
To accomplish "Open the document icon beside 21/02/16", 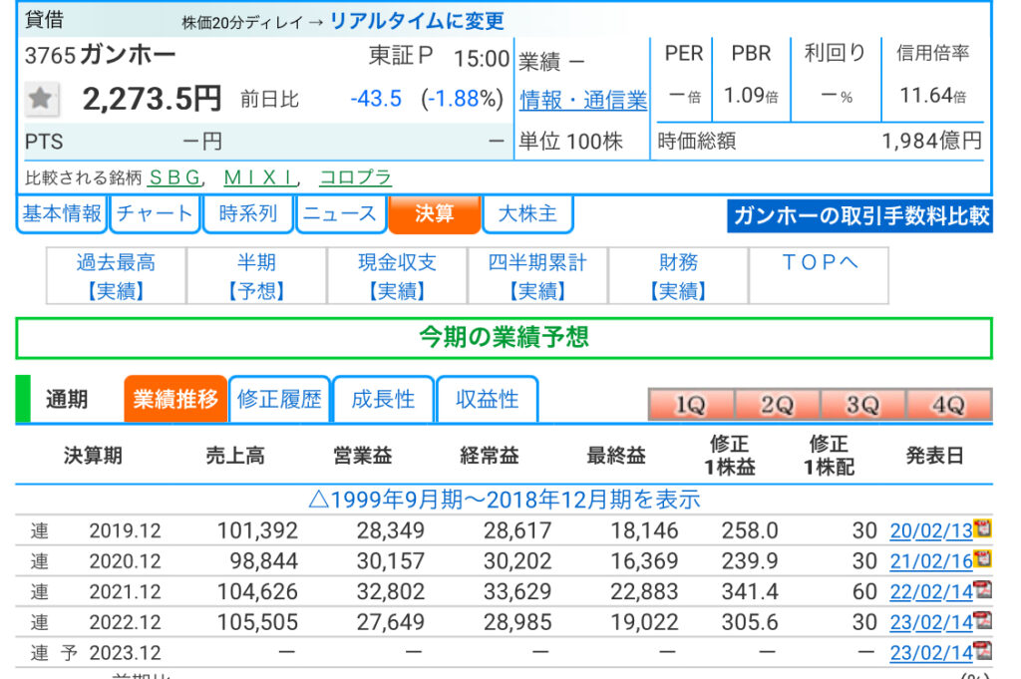I will 982,558.
